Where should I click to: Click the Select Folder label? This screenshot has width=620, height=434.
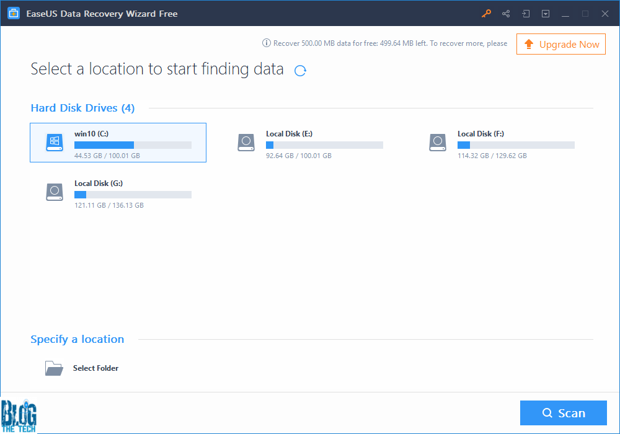click(x=95, y=368)
